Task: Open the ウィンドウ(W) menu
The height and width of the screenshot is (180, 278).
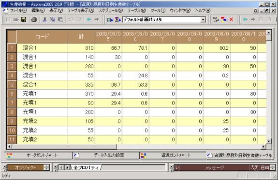Action: (x=180, y=11)
